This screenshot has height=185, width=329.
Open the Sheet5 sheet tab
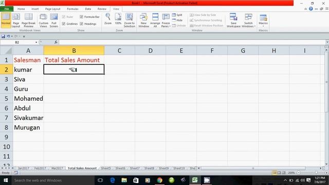click(x=106, y=168)
